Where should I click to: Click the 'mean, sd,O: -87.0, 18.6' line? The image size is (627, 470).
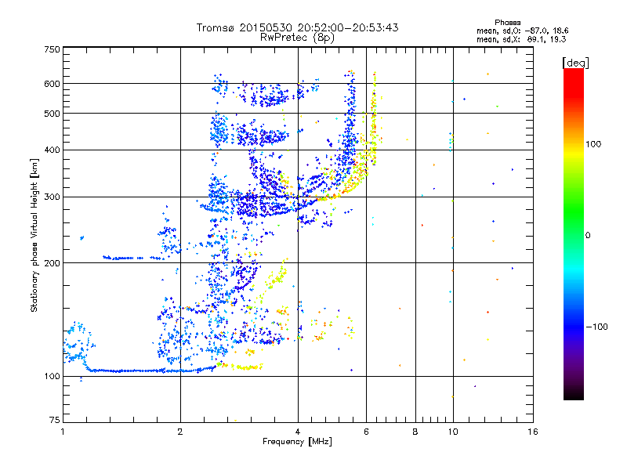pos(522,31)
